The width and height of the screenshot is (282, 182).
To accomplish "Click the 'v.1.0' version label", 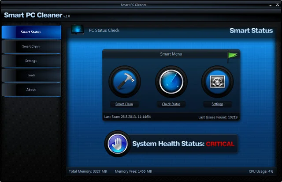I will click(67, 16).
